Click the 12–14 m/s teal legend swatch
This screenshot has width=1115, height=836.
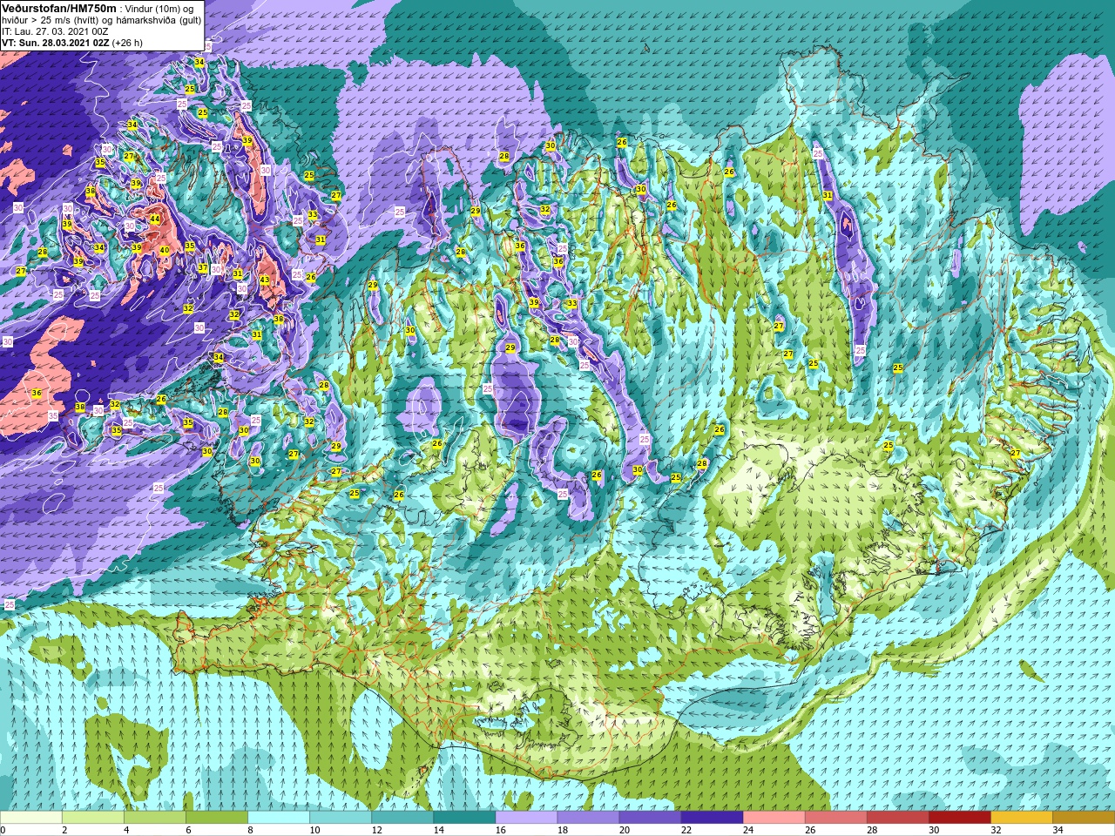[x=402, y=818]
